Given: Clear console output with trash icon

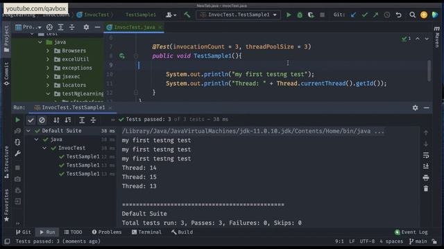Looking at the screenshot, I should pyautogui.click(x=426, y=189).
